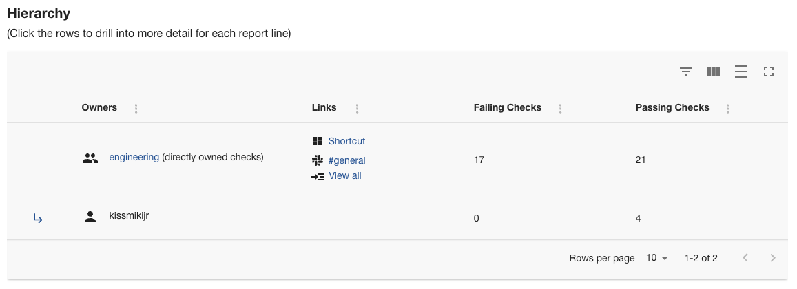This screenshot has height=289, width=797.
Task: Open Failing Checks column actions menu
Action: (x=561, y=108)
